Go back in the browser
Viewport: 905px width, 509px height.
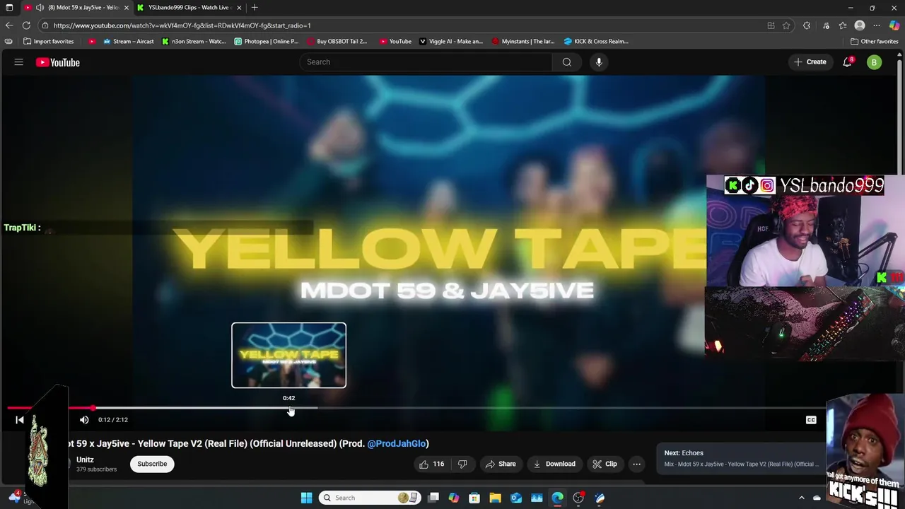coord(9,25)
